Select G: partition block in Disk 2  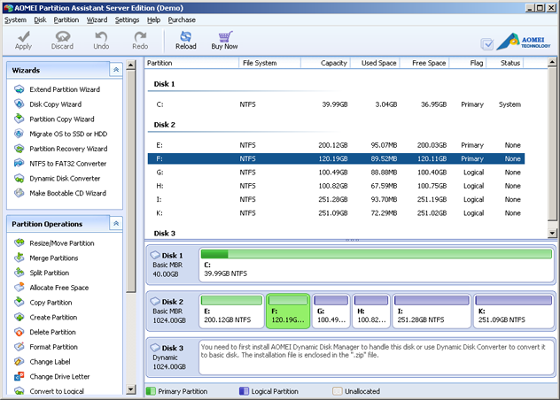click(x=331, y=311)
